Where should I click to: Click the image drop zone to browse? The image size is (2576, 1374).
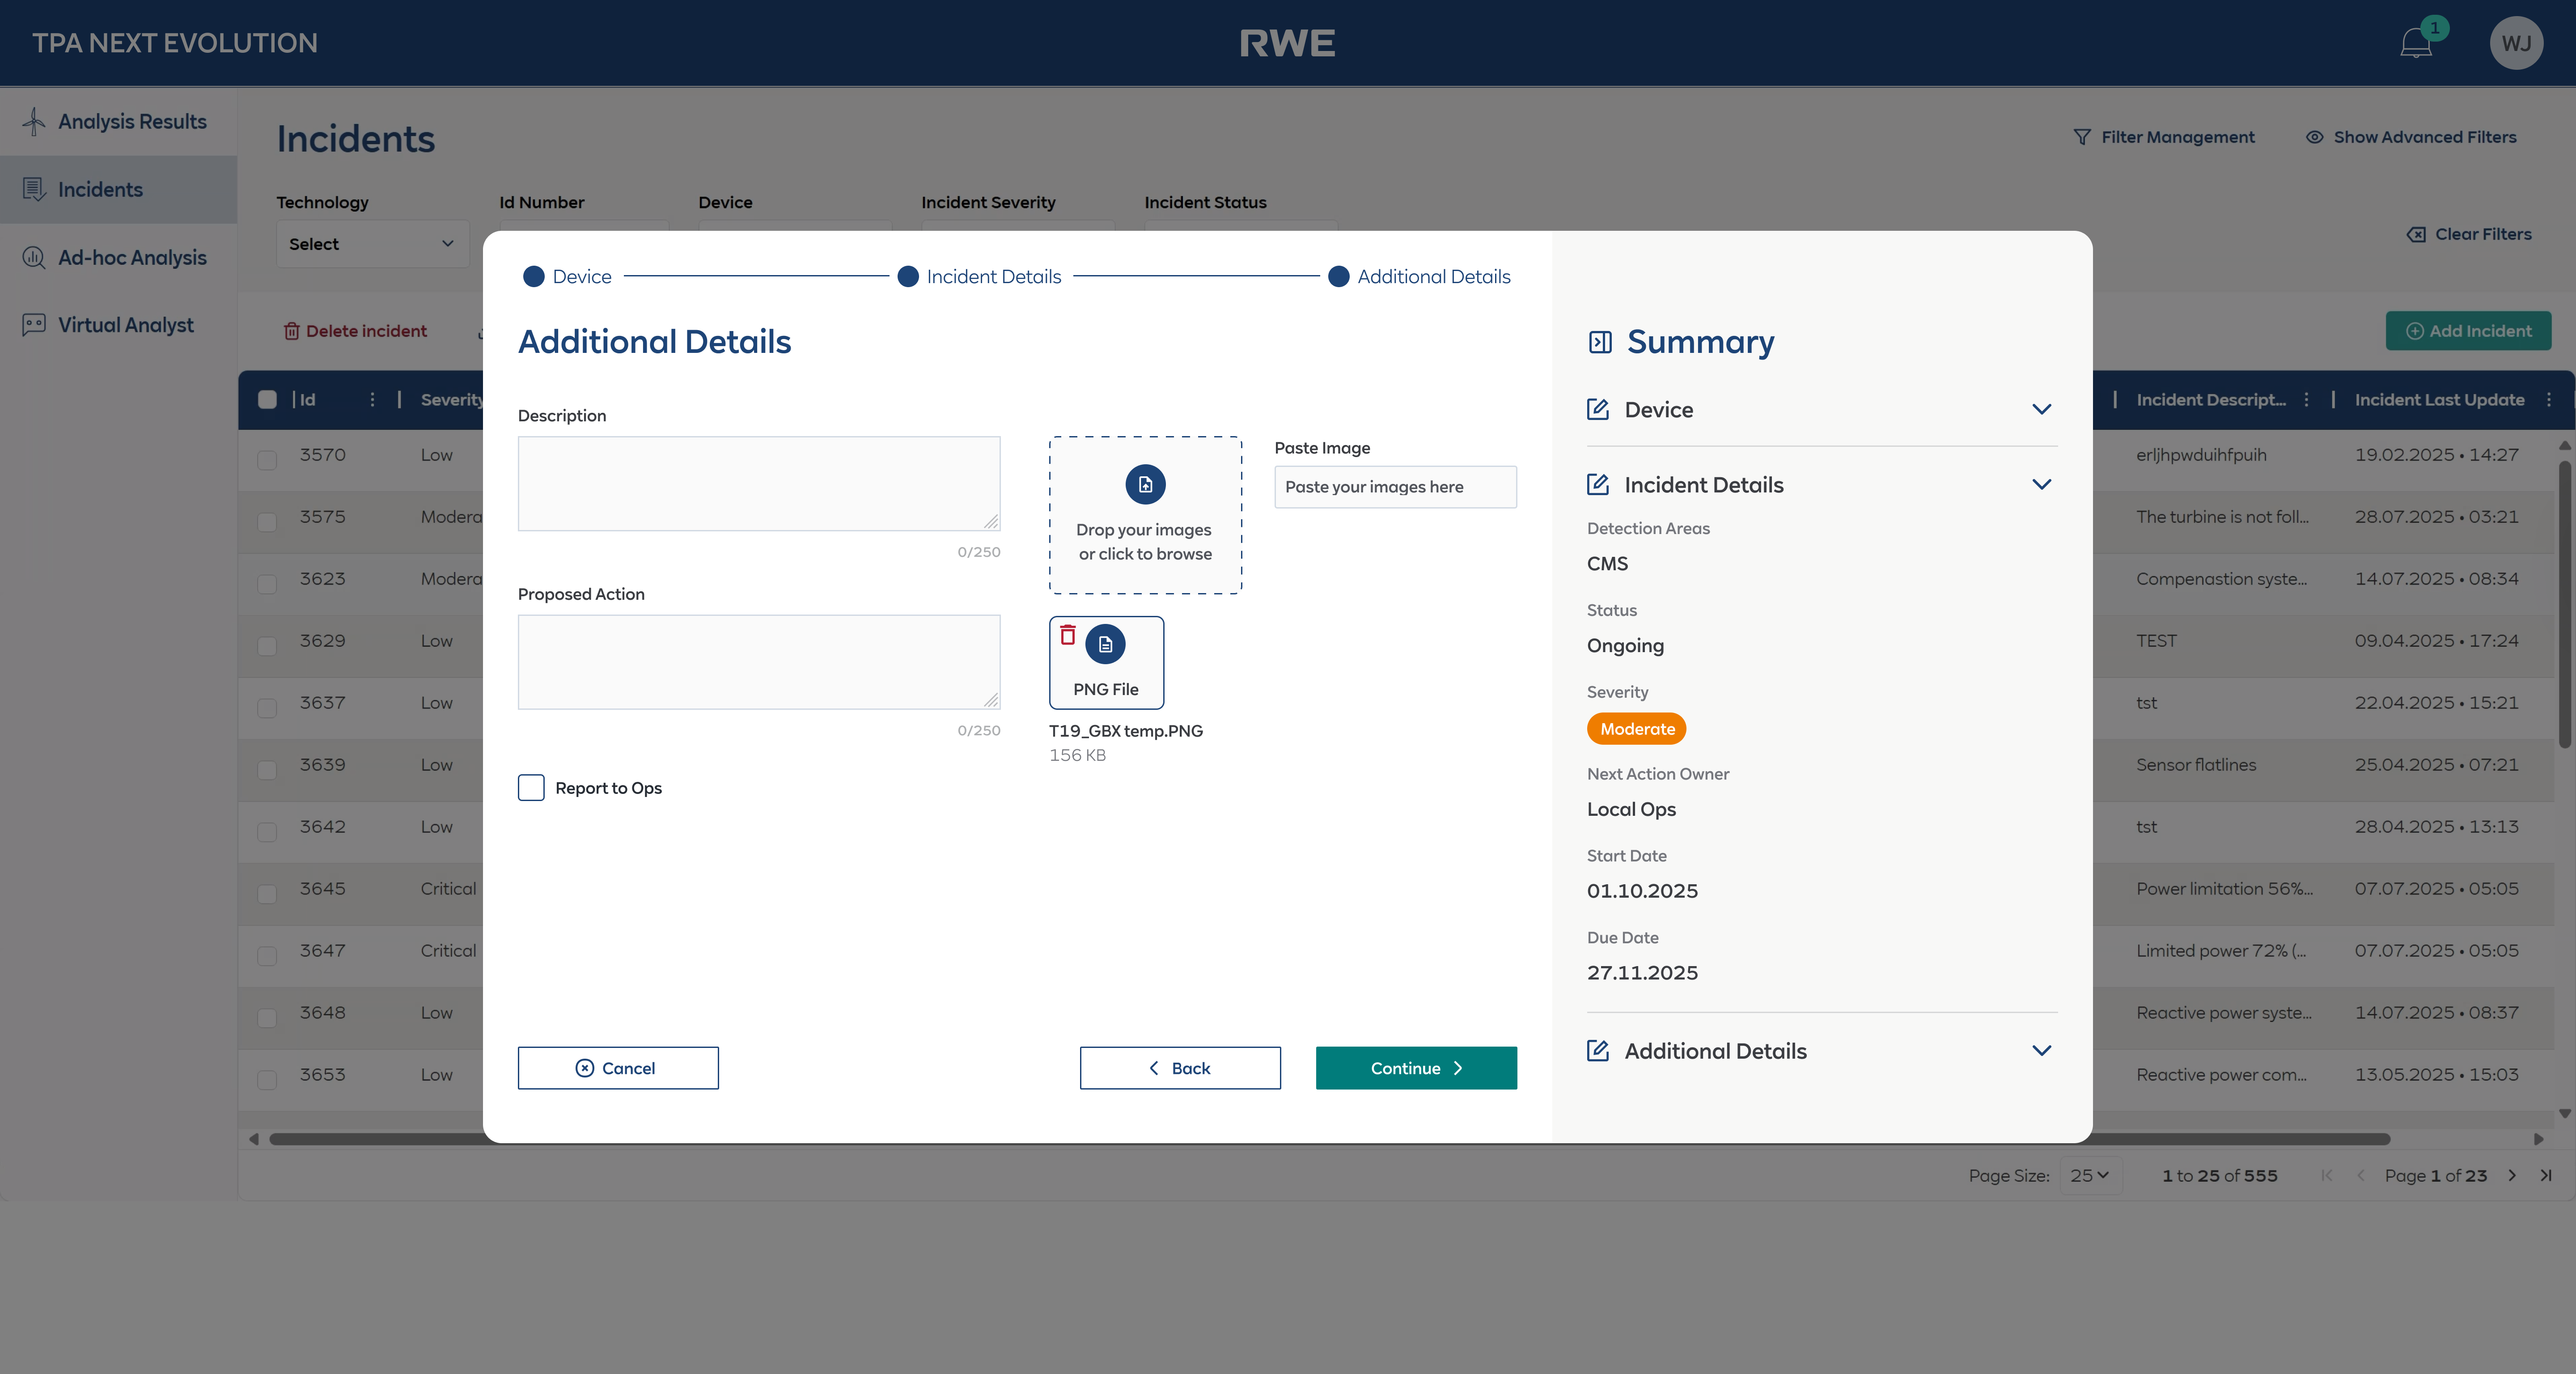tap(1145, 515)
